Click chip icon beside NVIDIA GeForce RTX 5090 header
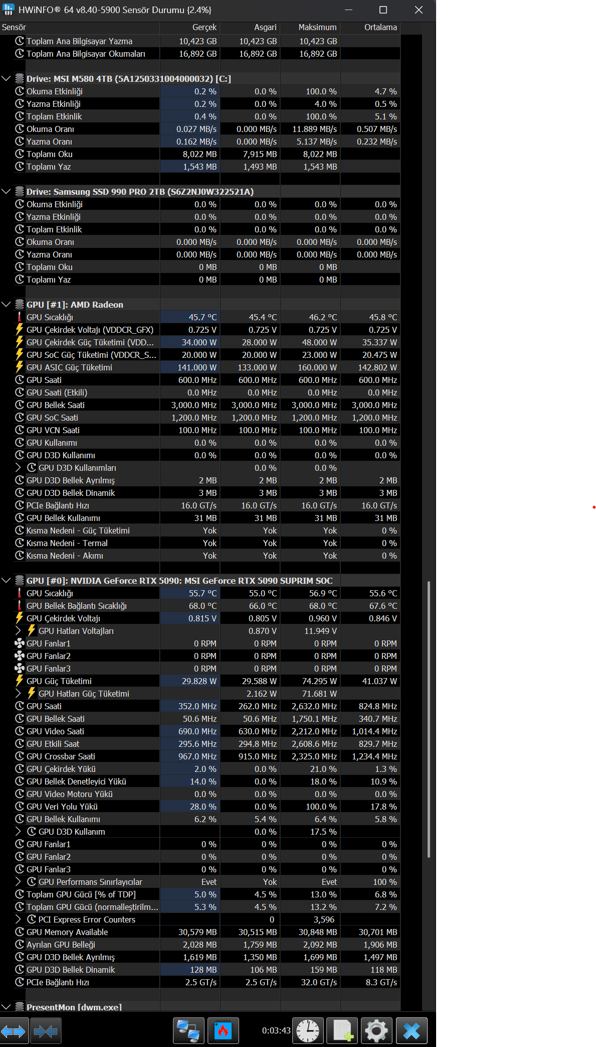 [x=20, y=581]
